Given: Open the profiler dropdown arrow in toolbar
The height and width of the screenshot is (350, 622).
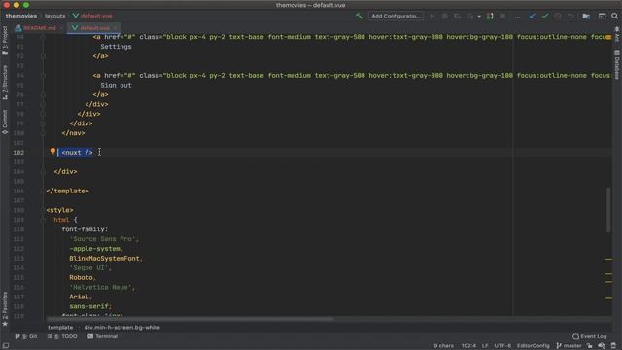Looking at the screenshot, I should (479, 17).
